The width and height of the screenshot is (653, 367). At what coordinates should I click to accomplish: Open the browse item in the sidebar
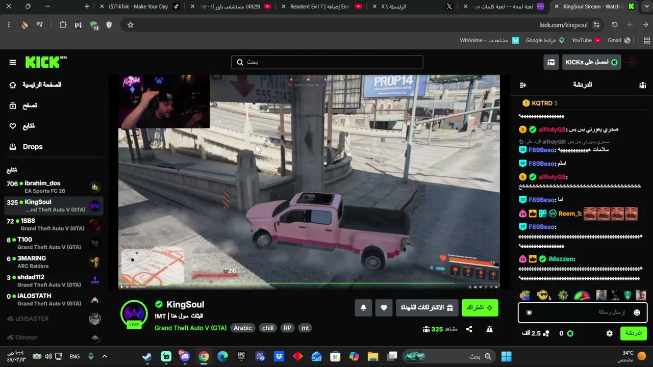(x=23, y=106)
